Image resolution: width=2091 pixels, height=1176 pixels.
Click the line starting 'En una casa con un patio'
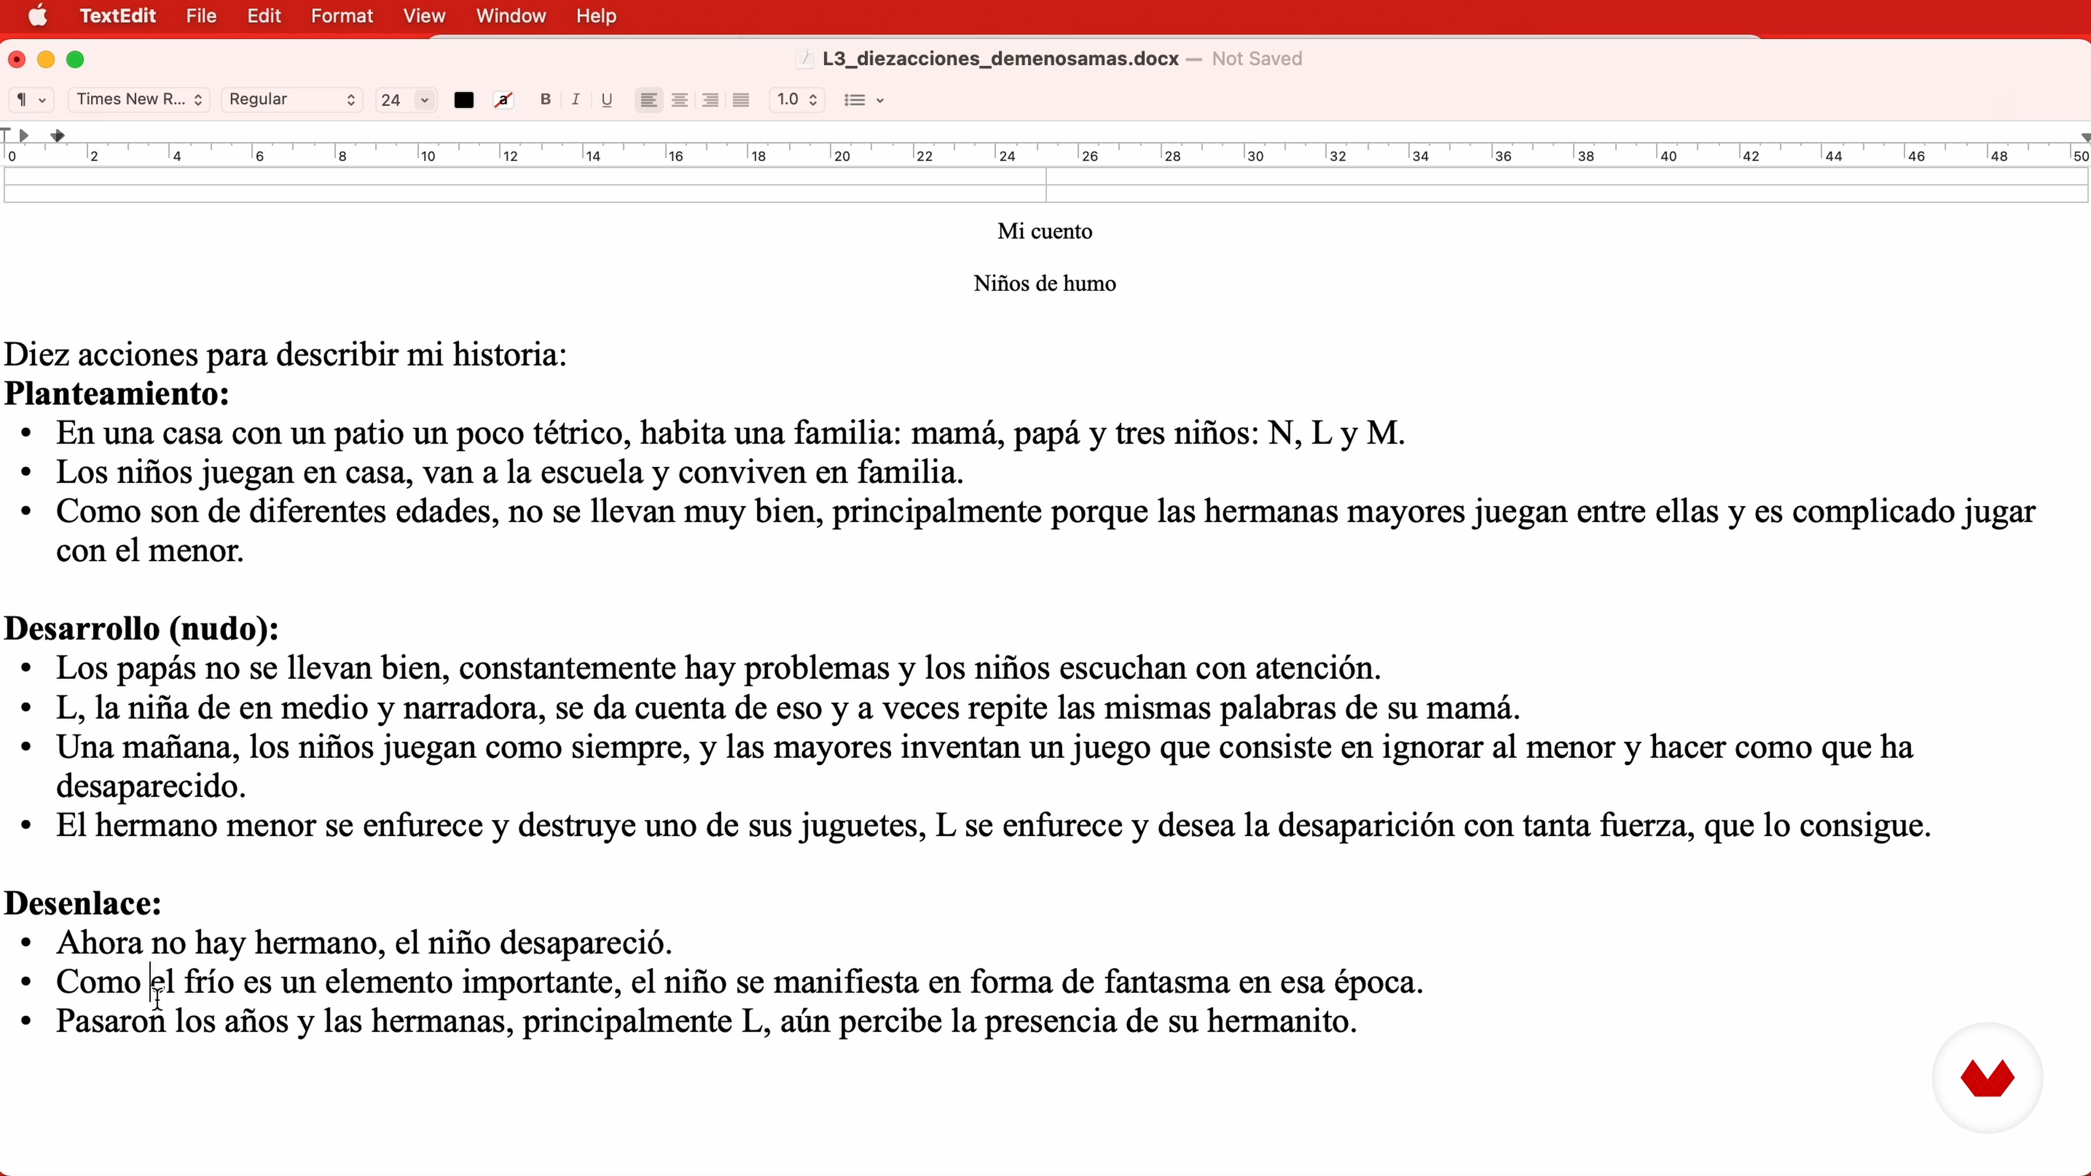coord(731,433)
